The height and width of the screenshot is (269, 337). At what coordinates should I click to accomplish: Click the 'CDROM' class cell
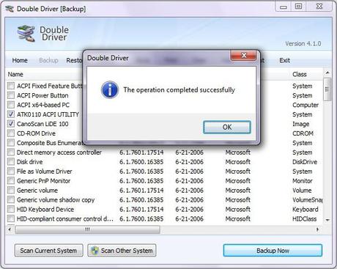tap(303, 133)
